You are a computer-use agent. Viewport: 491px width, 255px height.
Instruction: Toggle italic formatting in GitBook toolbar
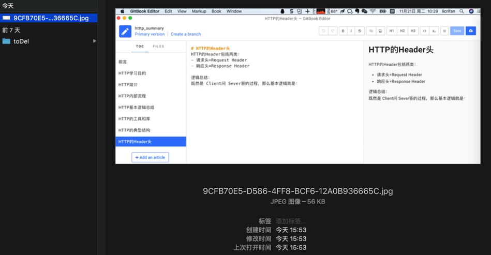coord(351,31)
